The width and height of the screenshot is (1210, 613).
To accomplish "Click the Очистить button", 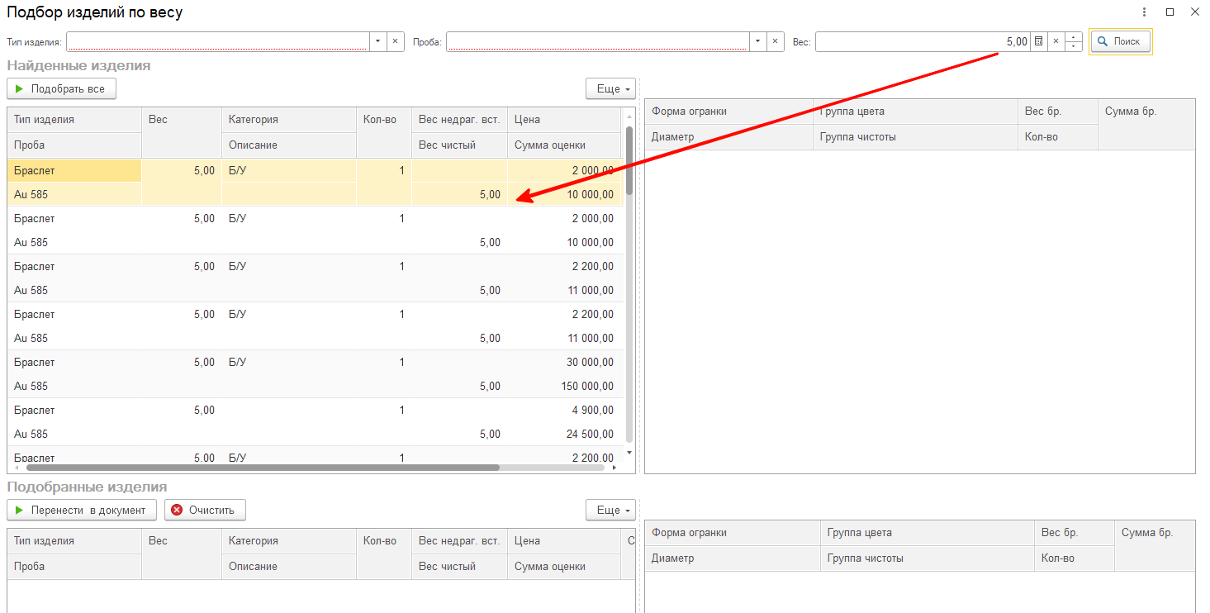I will [205, 510].
